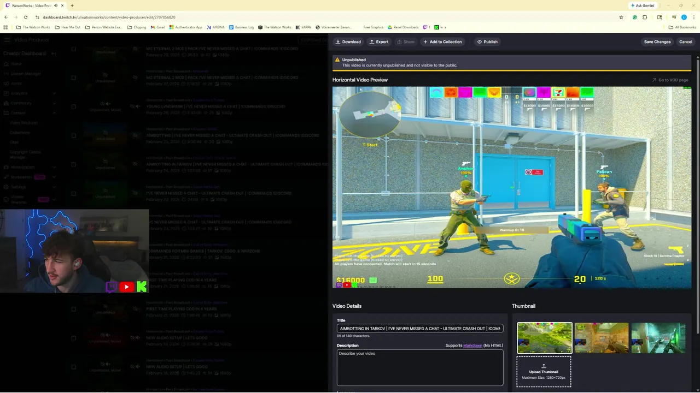Close the WatsonWorks Video Producer tab
Image resolution: width=700 pixels, height=393 pixels.
coord(63,5)
